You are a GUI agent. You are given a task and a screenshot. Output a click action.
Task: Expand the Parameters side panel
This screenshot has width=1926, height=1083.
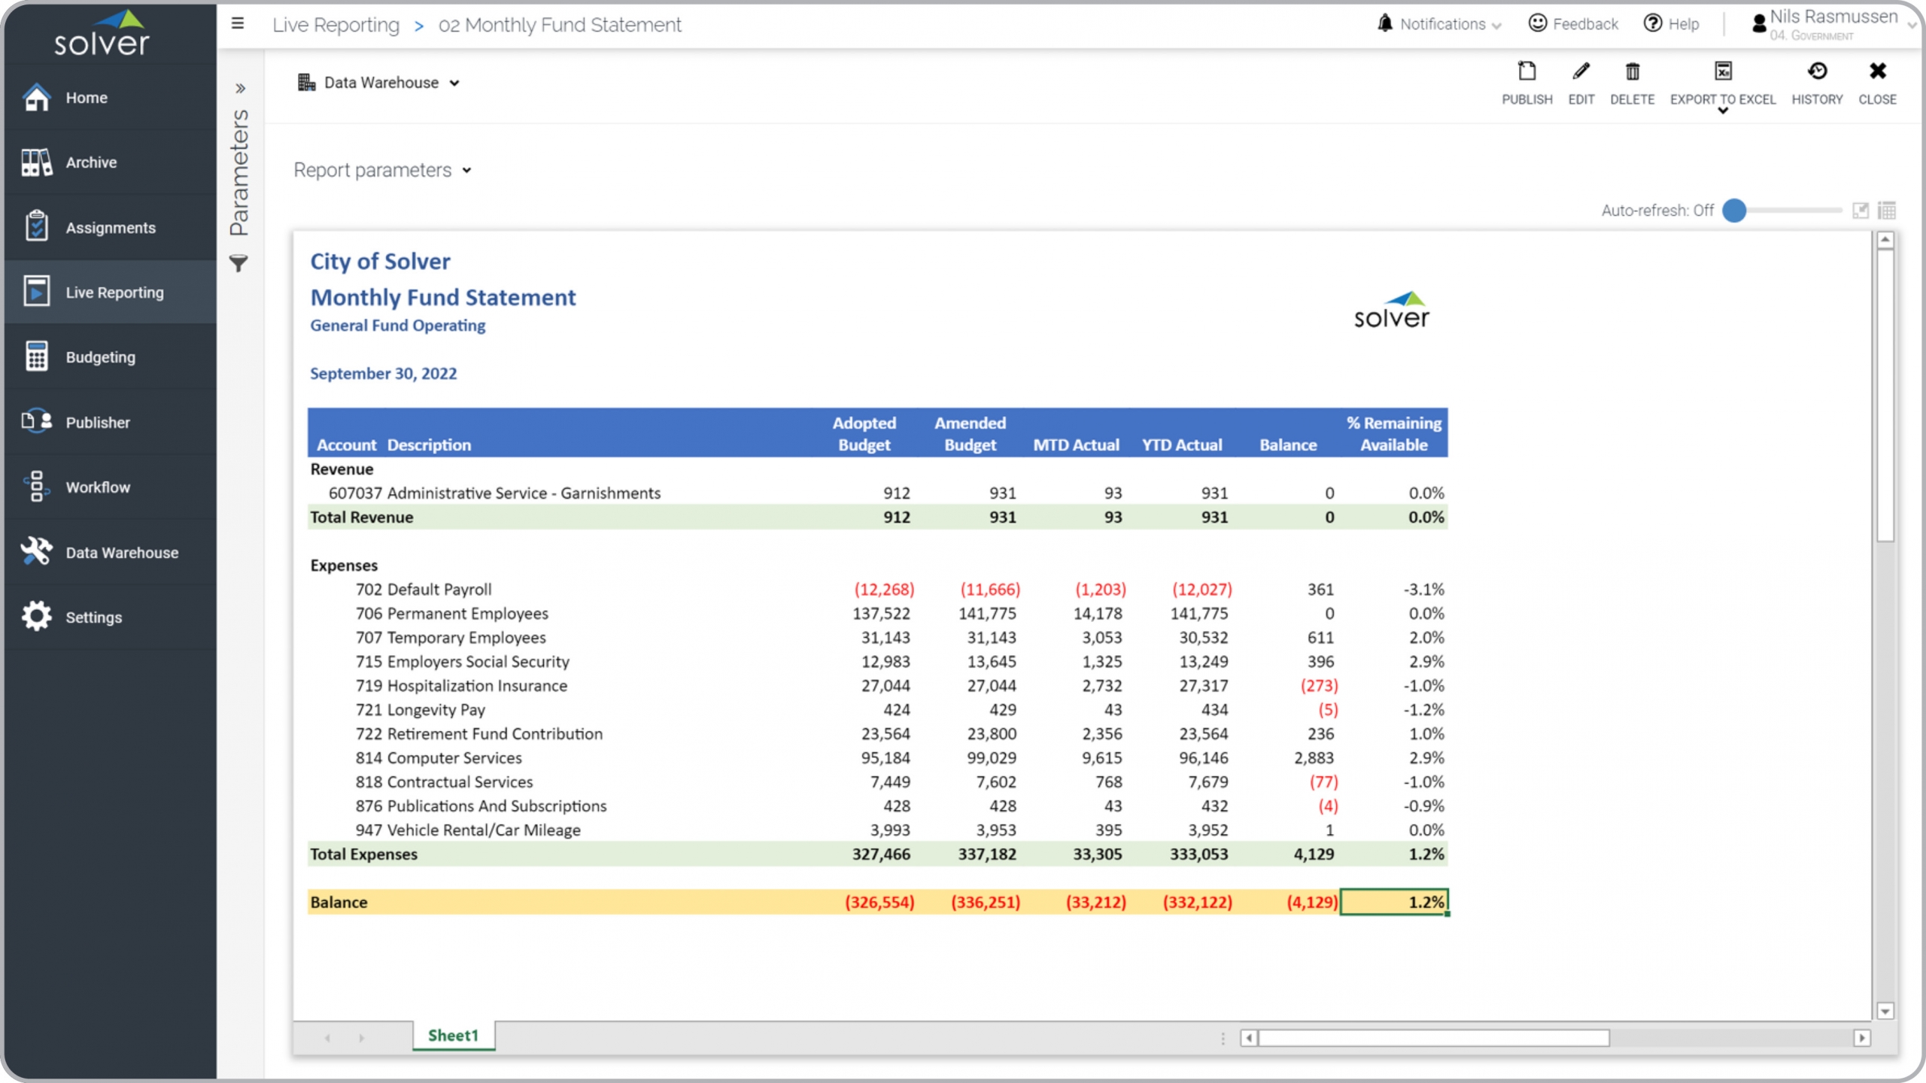coord(240,89)
